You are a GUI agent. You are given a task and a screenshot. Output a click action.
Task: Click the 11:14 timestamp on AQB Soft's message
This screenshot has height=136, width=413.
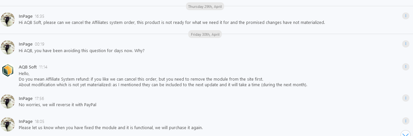pos(43,67)
